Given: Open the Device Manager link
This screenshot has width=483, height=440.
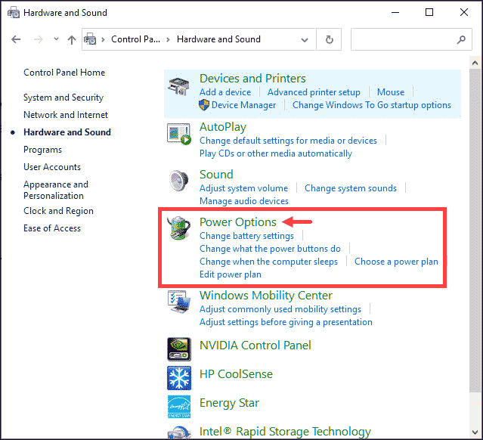Looking at the screenshot, I should [243, 105].
